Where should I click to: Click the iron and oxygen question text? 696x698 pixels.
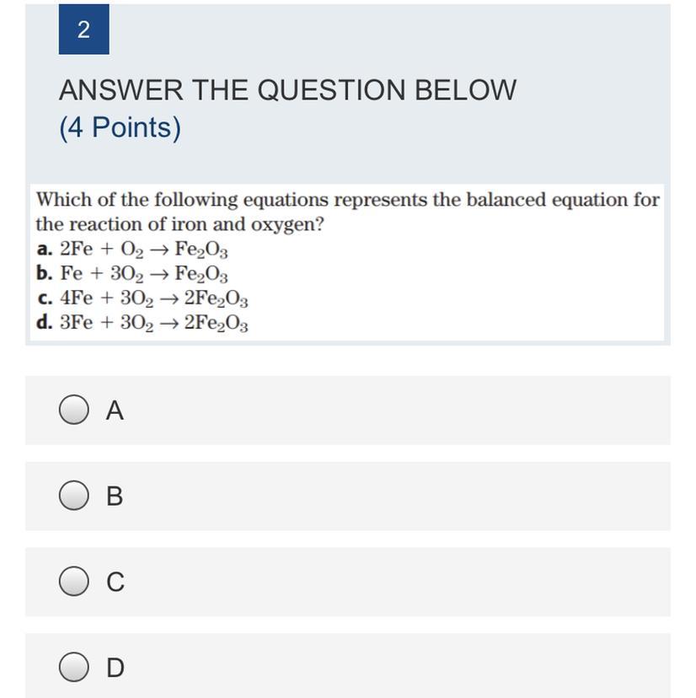347,212
